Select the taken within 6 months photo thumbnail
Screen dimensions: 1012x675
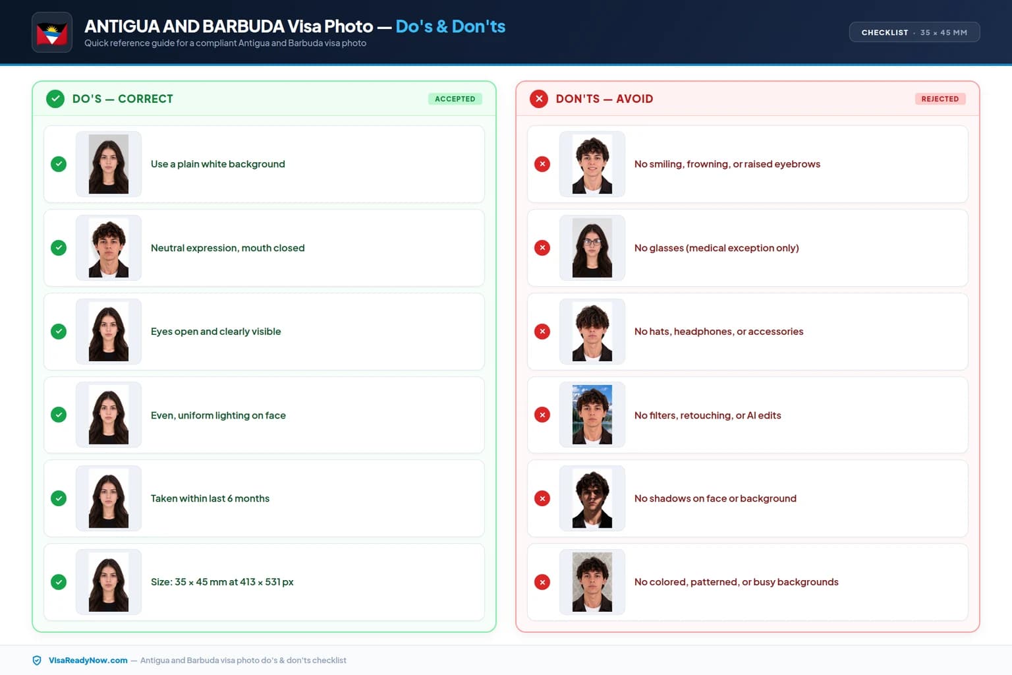pos(109,498)
